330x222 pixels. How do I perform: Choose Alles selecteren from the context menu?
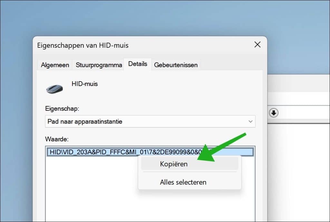pos(183,182)
